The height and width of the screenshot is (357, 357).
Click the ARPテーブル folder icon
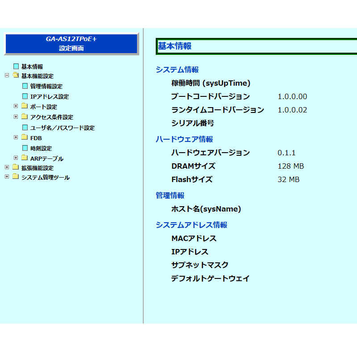[x=25, y=158]
